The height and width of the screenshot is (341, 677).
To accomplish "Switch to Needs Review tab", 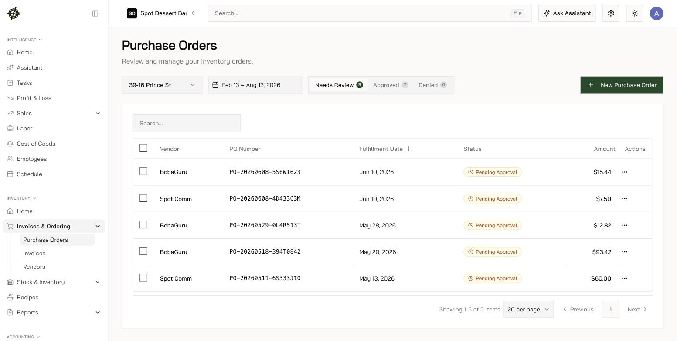I will tap(339, 85).
